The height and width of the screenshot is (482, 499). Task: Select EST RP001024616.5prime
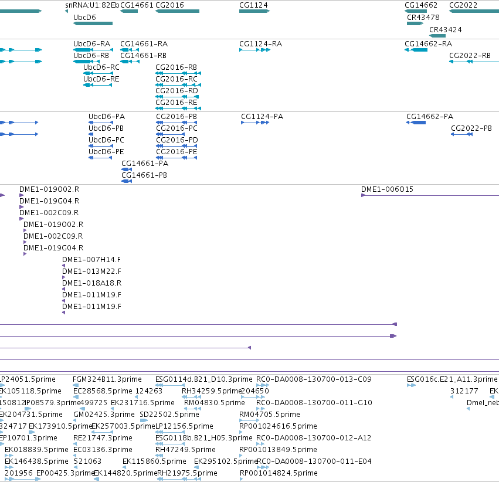pyautogui.click(x=278, y=426)
